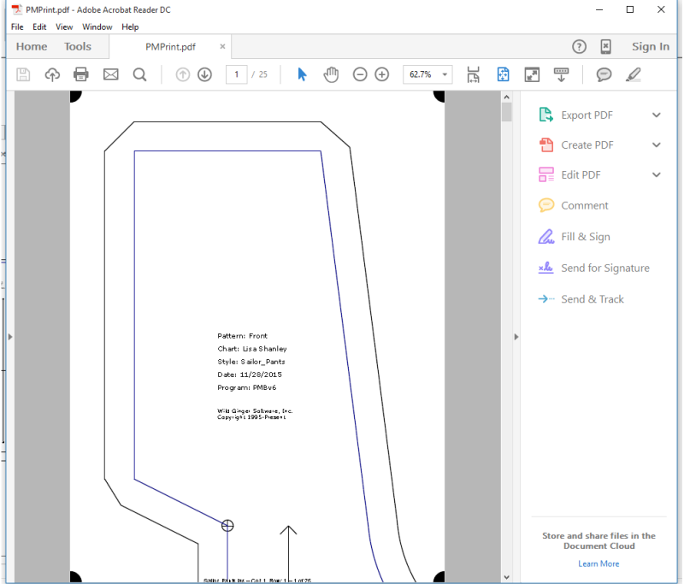Image resolution: width=684 pixels, height=584 pixels.
Task: Expand the Export PDF section
Action: tap(656, 115)
